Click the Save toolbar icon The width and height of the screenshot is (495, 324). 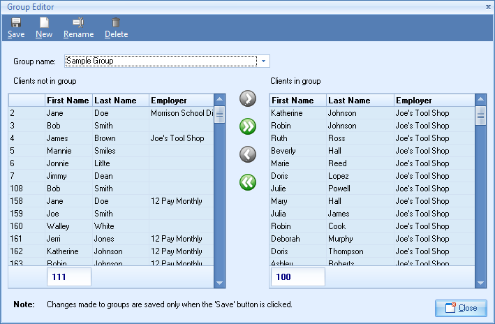coord(15,23)
